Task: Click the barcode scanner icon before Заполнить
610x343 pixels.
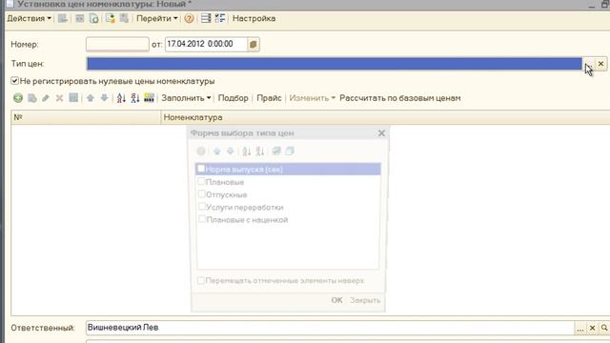Action: (x=149, y=98)
